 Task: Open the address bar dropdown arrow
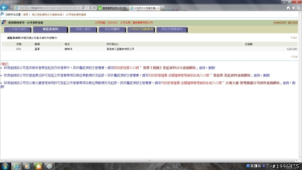[87, 8]
